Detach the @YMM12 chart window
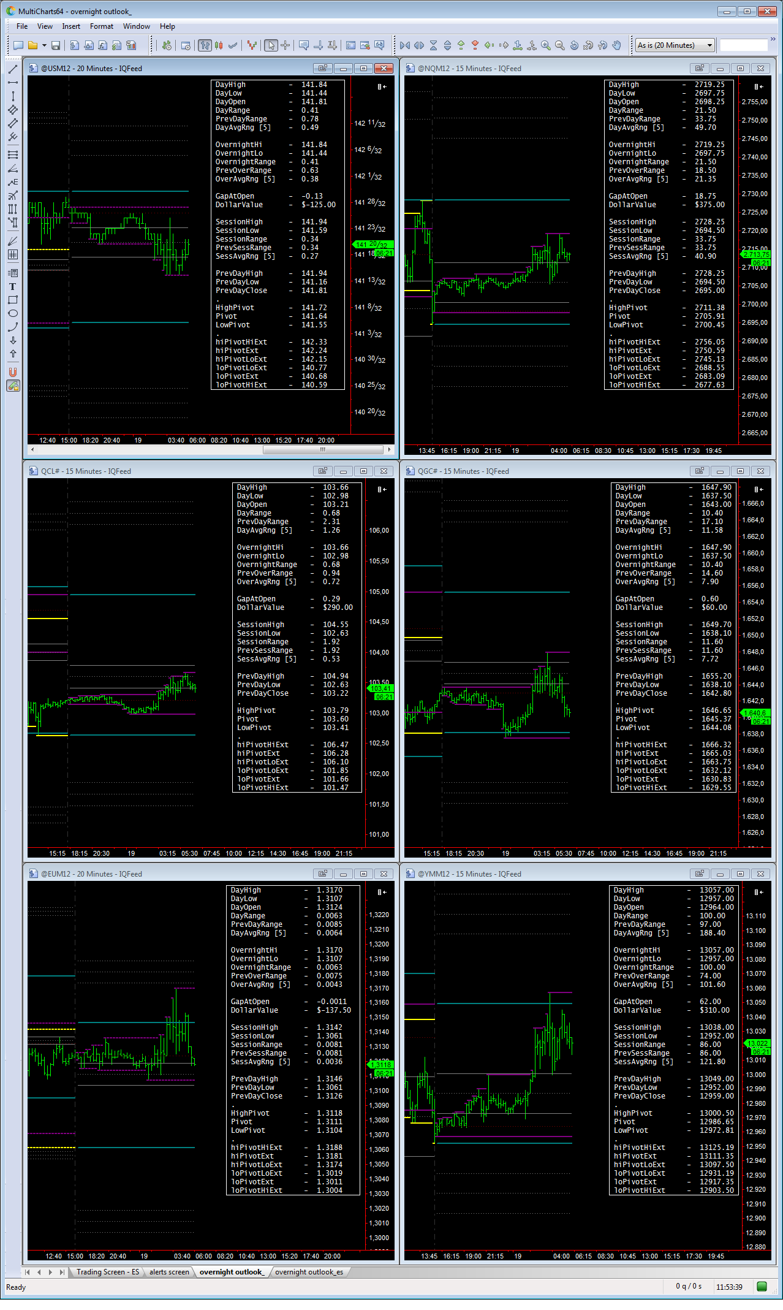 (x=700, y=874)
